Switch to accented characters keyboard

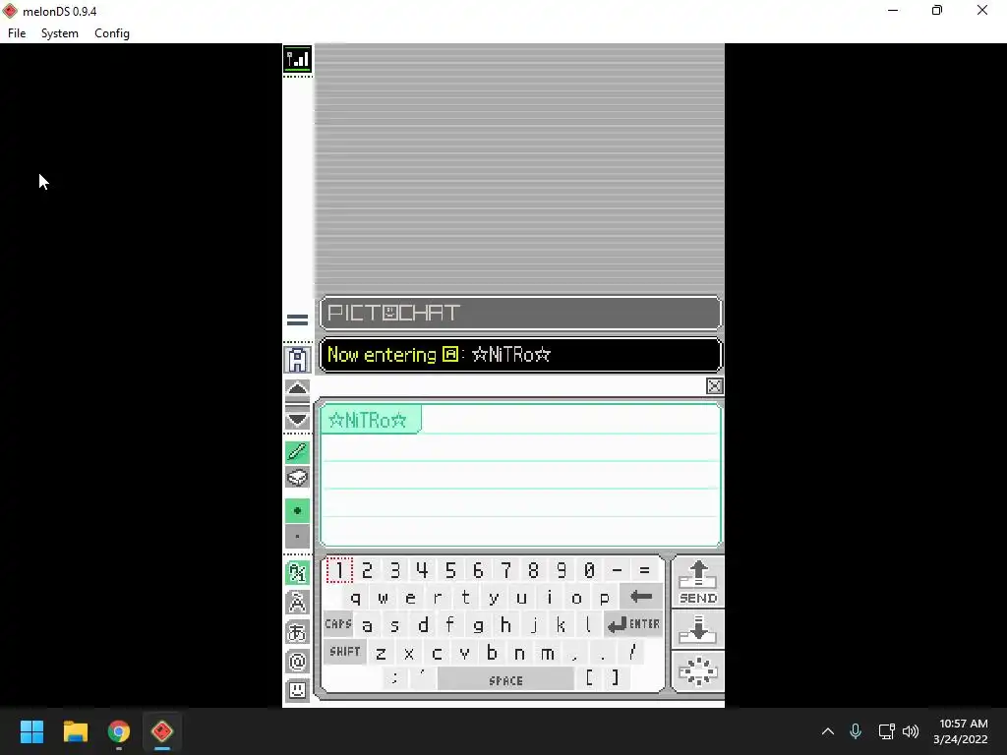297,603
